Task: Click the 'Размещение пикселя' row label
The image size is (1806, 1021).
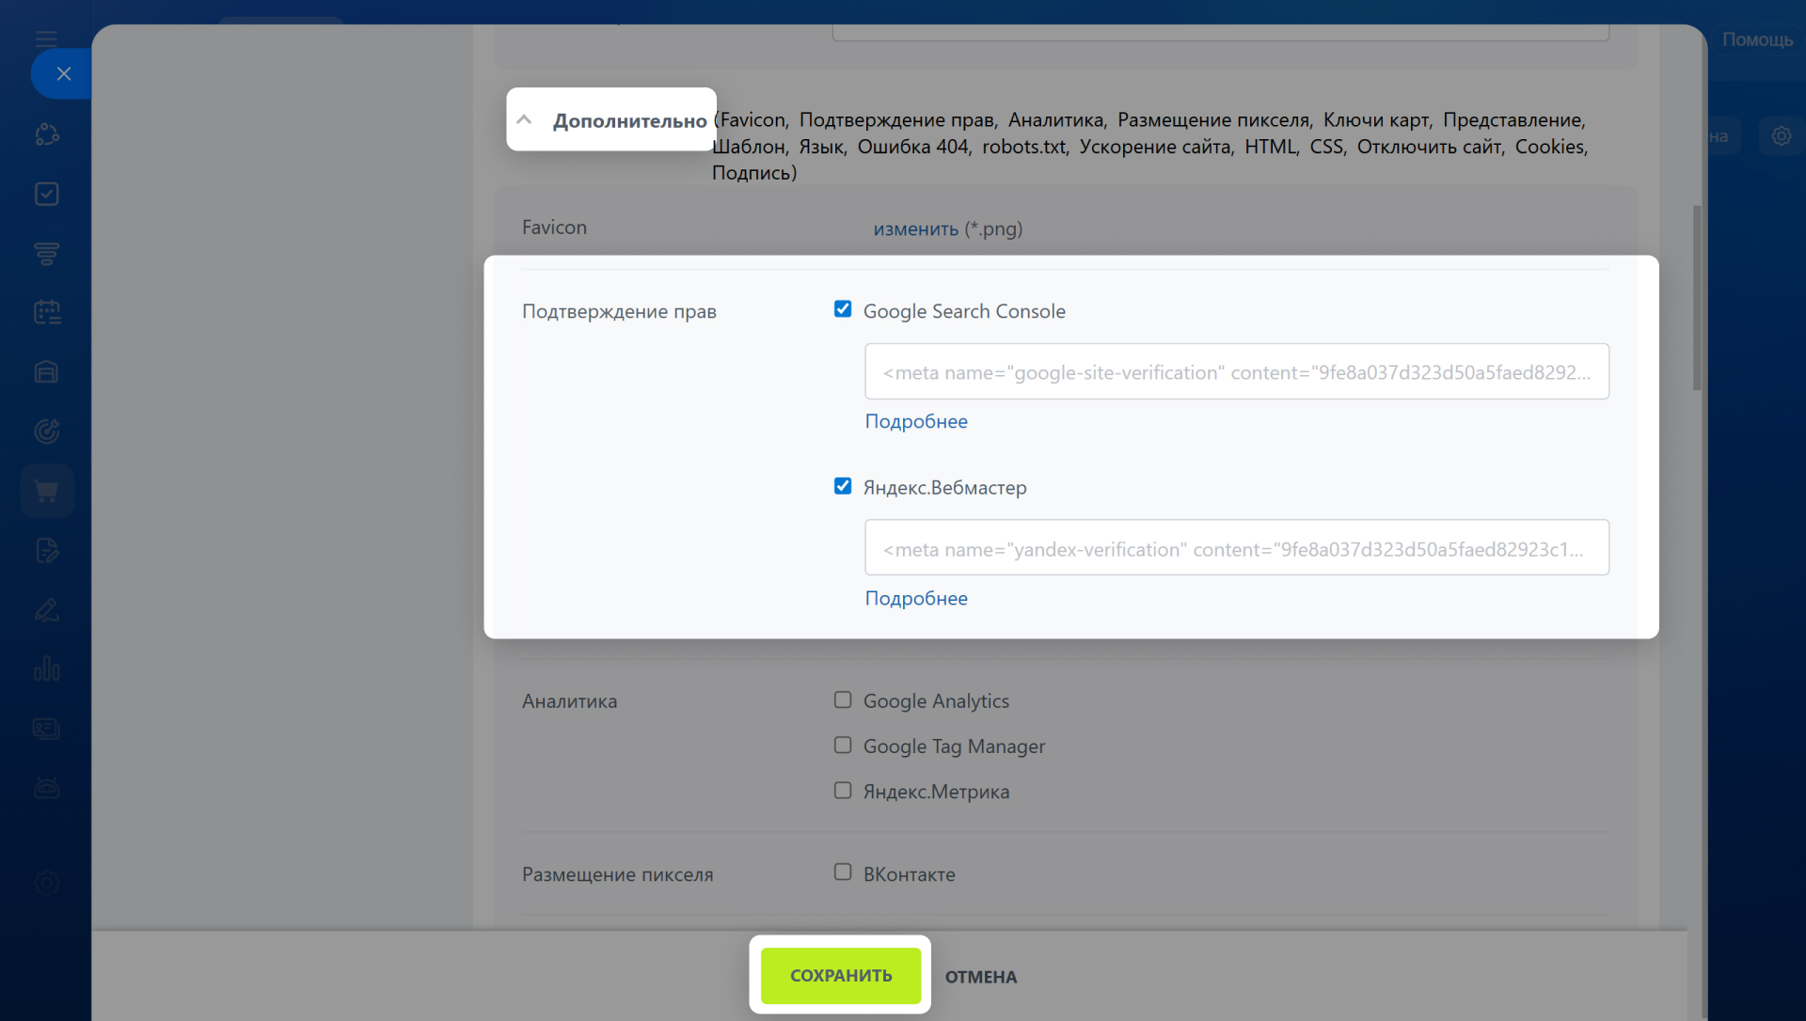Action: tap(617, 874)
